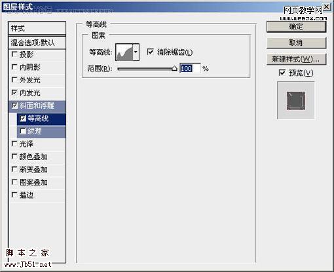This screenshot has width=334, height=272.
Task: Click the range percentage input field
Action: click(x=190, y=69)
